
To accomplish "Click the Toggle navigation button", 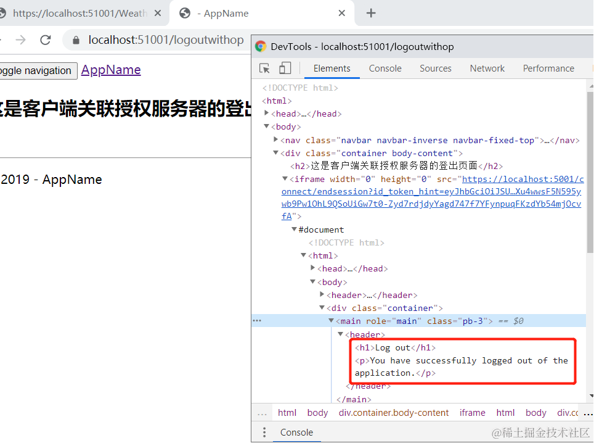I will click(x=37, y=71).
